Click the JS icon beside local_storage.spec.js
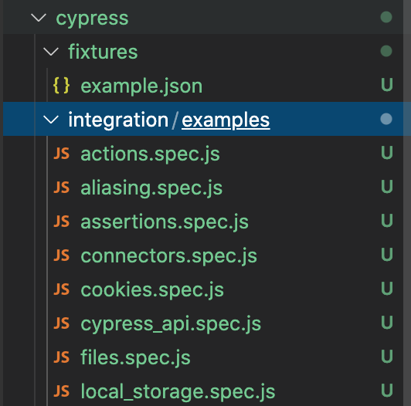This screenshot has width=411, height=406. [61, 391]
